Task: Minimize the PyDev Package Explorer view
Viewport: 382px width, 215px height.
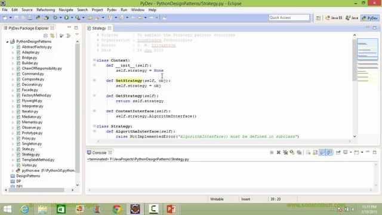Action: [x=69, y=27]
